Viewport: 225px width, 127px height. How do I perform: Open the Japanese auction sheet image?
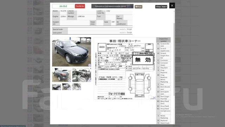tap(125, 68)
